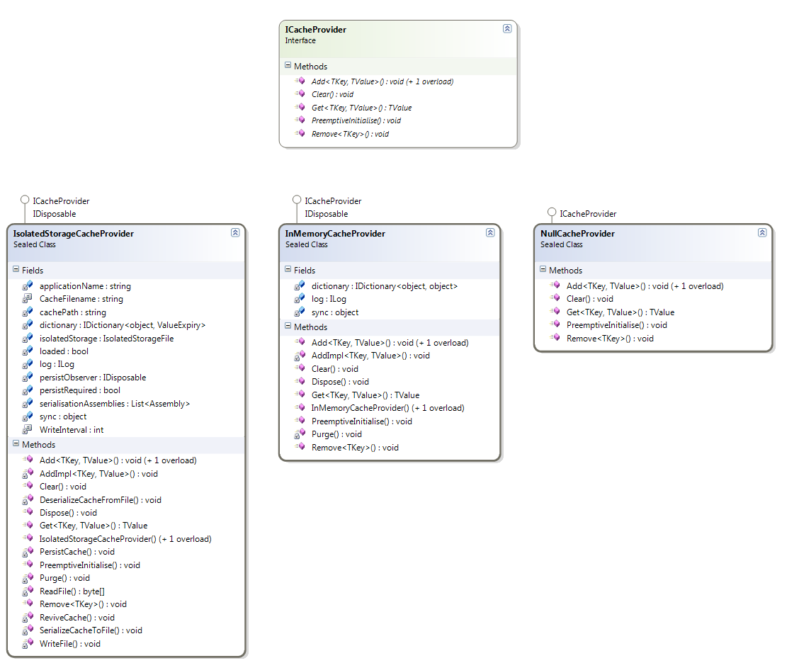799x663 pixels.
Task: Click ICacheProvider label above NullCacheProvider
Action: 588,213
